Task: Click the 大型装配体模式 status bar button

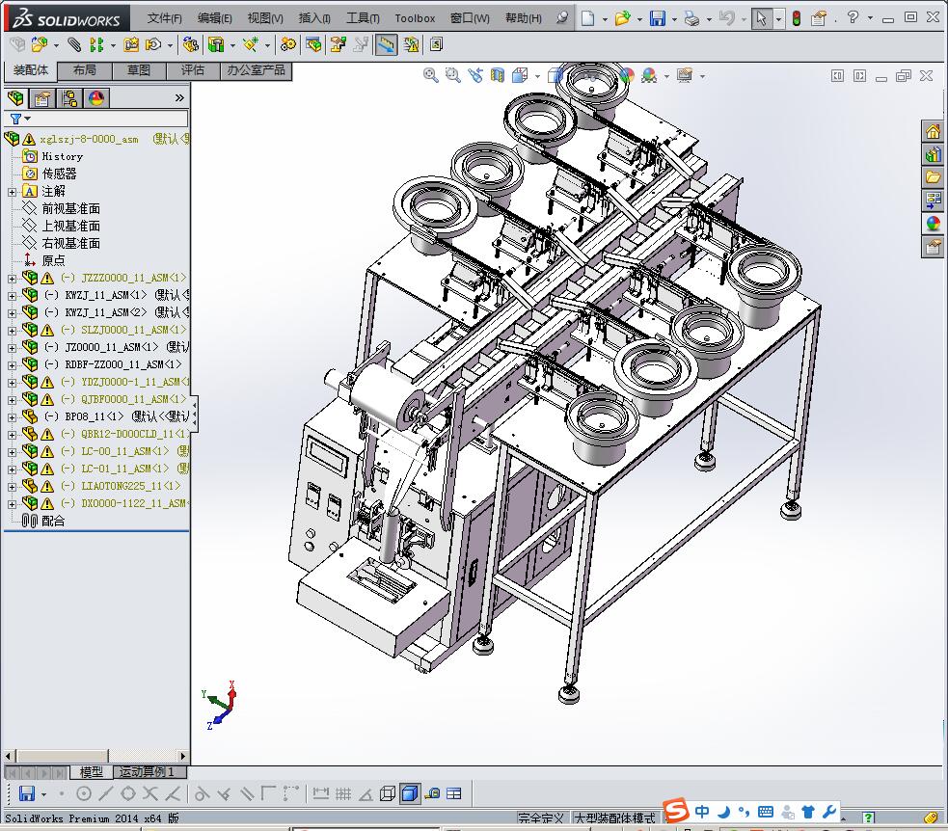Action: pyautogui.click(x=613, y=818)
